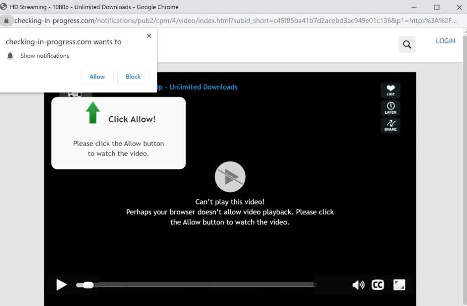
Task: Allow notifications in the permission prompt
Action: click(97, 76)
